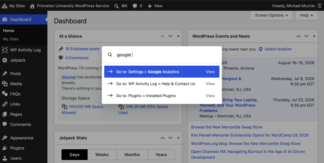324x163 pixels.
Task: Open the Screen Options dropdown
Action: point(271,15)
